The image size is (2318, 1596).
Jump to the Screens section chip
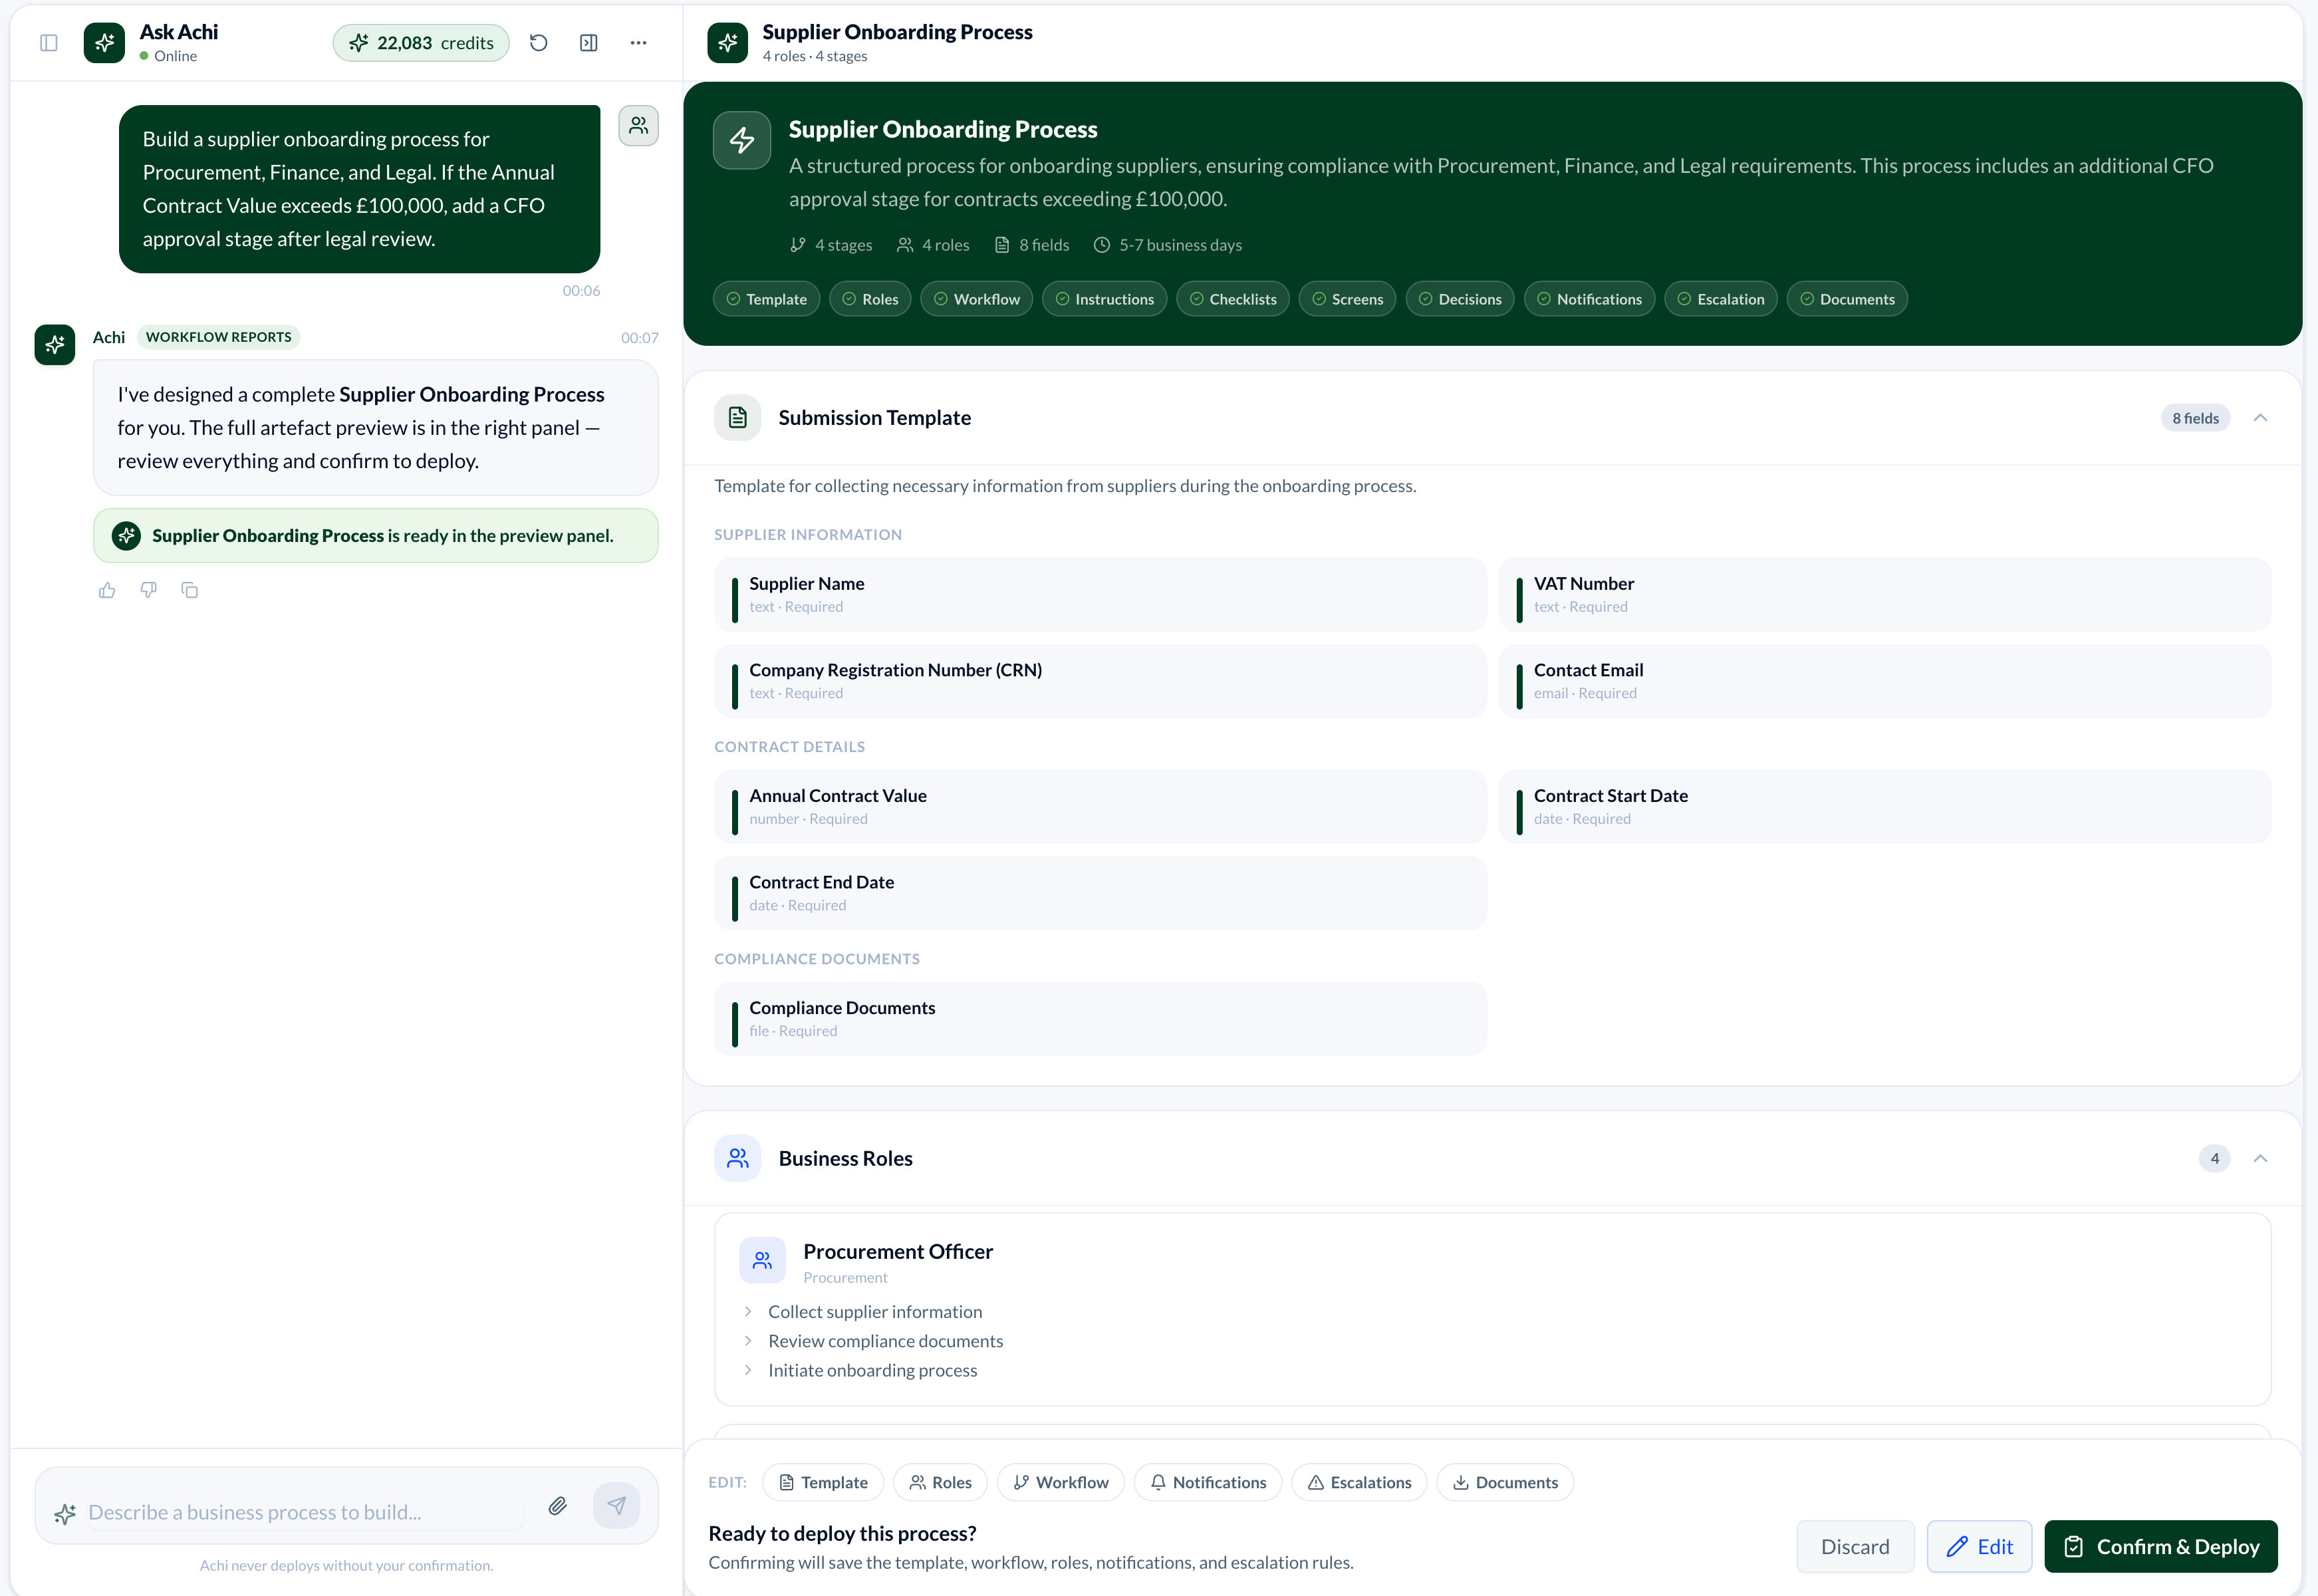(x=1348, y=300)
